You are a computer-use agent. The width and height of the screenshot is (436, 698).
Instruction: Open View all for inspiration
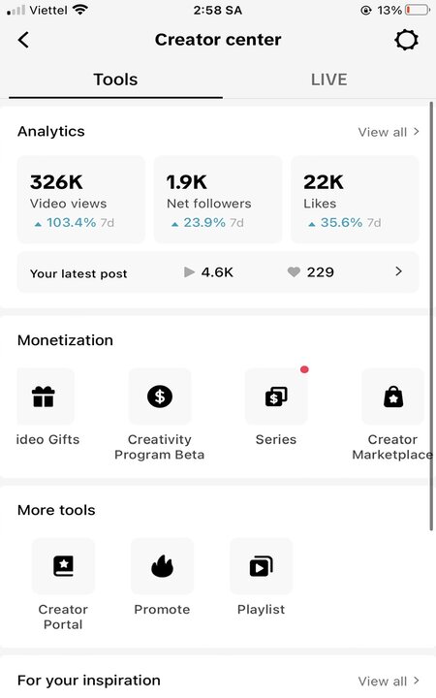[389, 681]
